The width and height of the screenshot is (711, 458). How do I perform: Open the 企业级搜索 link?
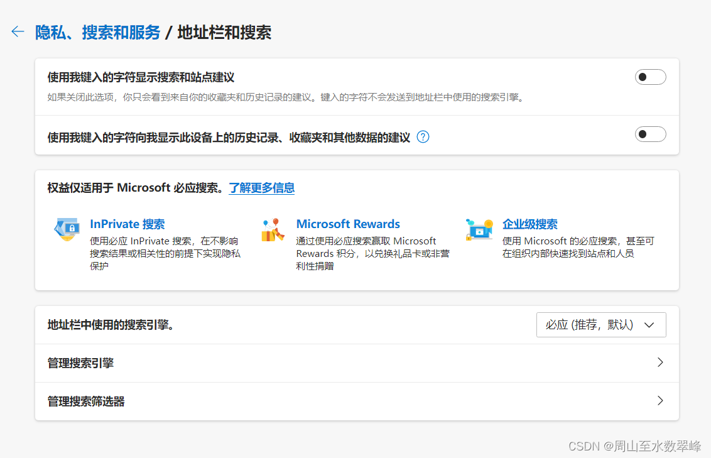pyautogui.click(x=529, y=224)
